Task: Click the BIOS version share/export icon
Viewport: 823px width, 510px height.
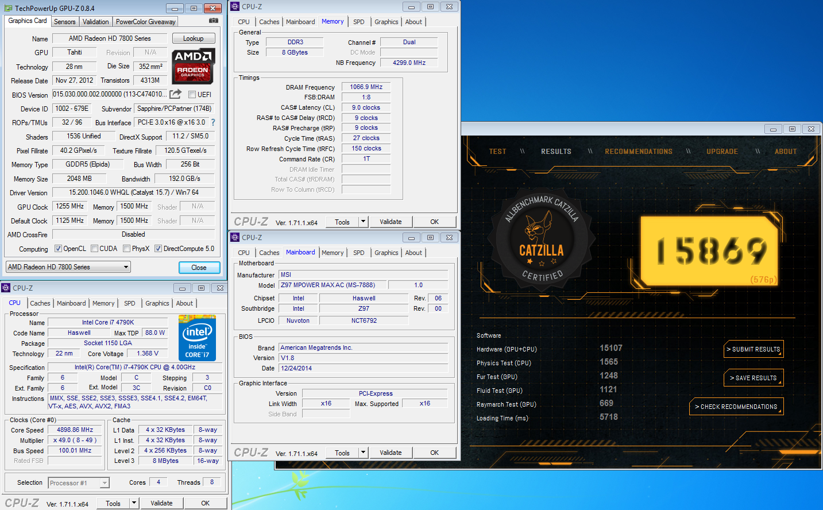Action: coord(176,94)
